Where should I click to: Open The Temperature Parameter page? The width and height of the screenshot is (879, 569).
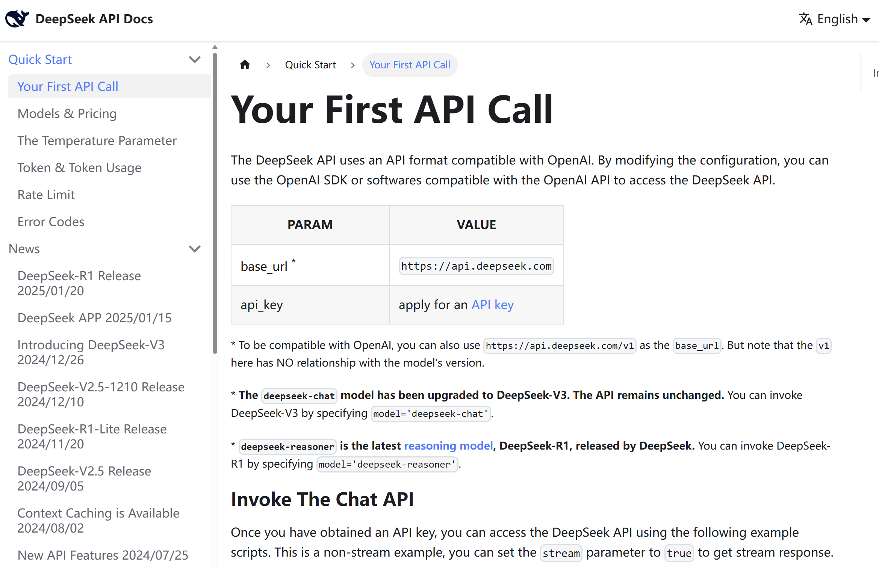point(97,140)
